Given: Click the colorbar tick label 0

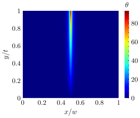Looking at the screenshot, I should pyautogui.click(x=133, y=98).
